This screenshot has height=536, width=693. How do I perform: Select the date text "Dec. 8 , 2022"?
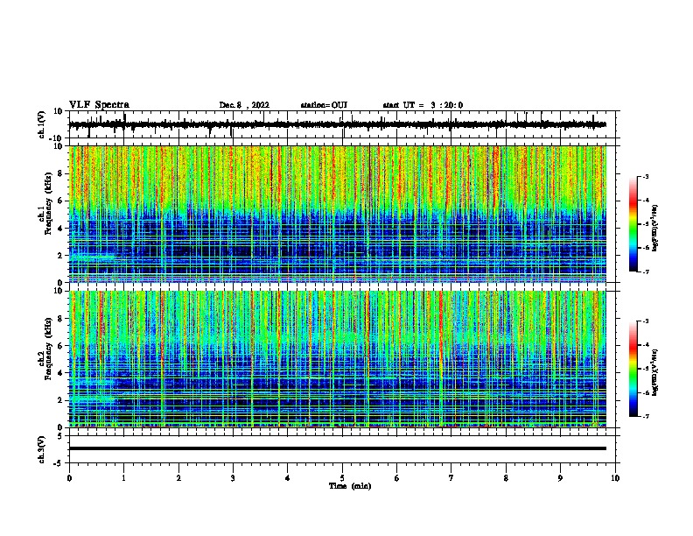[244, 105]
